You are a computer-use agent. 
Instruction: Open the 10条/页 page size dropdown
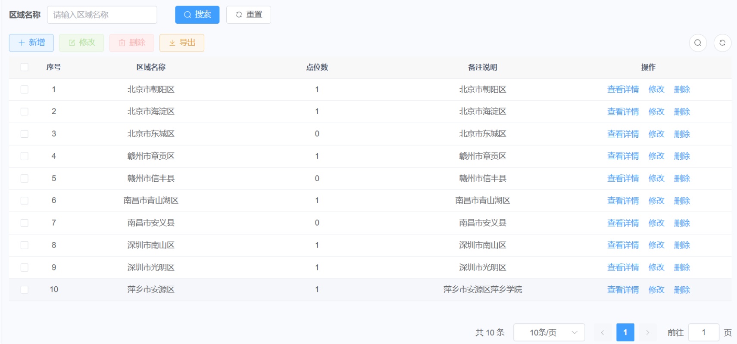click(549, 332)
